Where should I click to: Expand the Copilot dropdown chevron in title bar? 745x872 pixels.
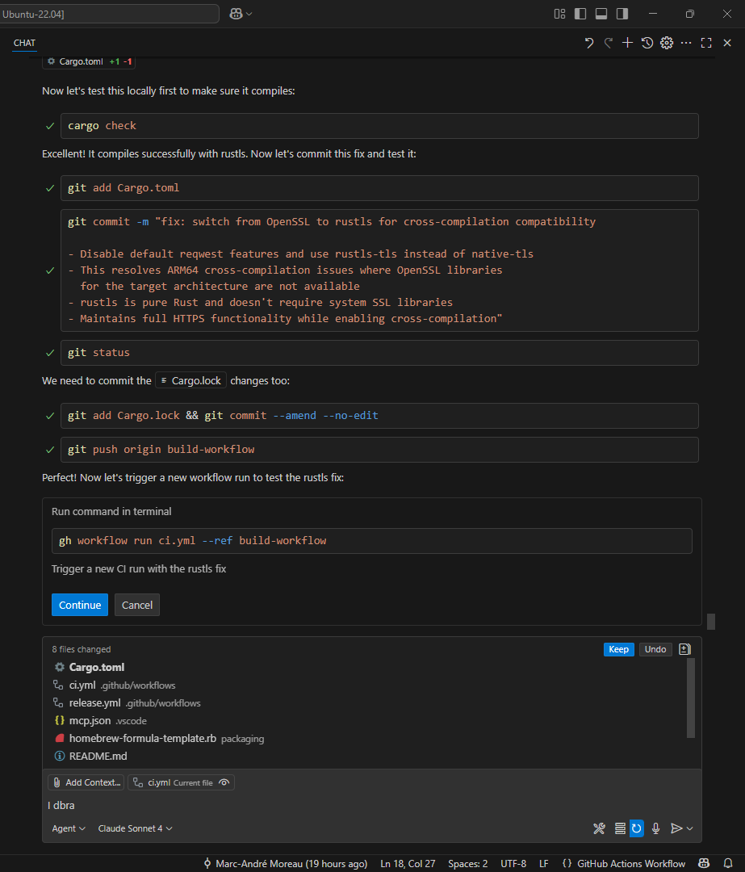[x=249, y=14]
